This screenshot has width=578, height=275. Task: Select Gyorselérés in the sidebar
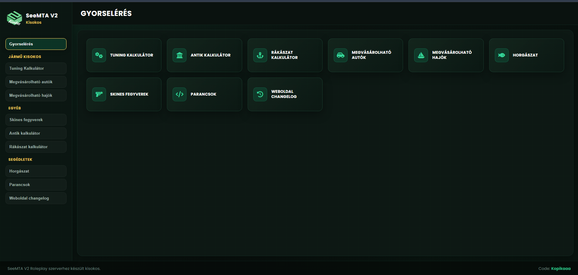[36, 44]
